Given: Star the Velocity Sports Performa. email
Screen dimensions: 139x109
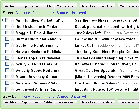Looking at the screenshot, I should coord(13,70).
